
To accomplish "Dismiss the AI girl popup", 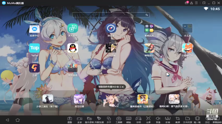I will [122, 87].
